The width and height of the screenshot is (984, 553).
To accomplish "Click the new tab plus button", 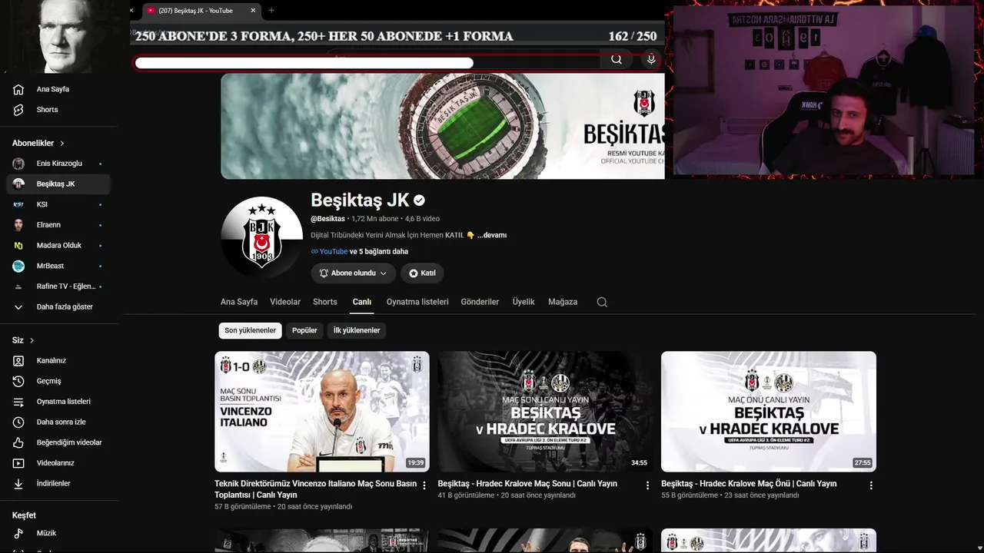I will point(271,10).
